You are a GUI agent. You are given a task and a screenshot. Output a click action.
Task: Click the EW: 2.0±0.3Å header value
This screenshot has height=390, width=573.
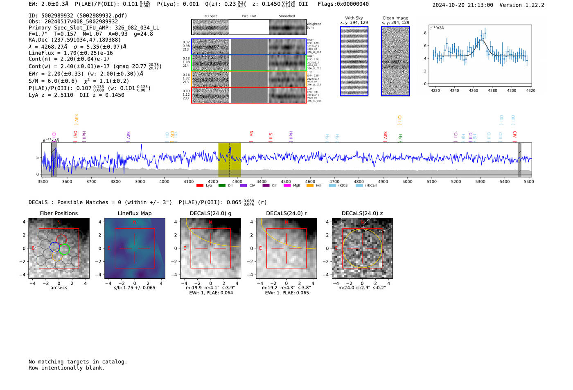click(49, 4)
